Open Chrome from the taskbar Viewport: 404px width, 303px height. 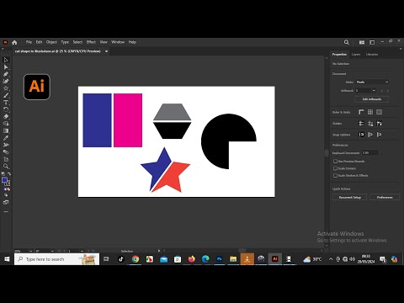(136, 259)
